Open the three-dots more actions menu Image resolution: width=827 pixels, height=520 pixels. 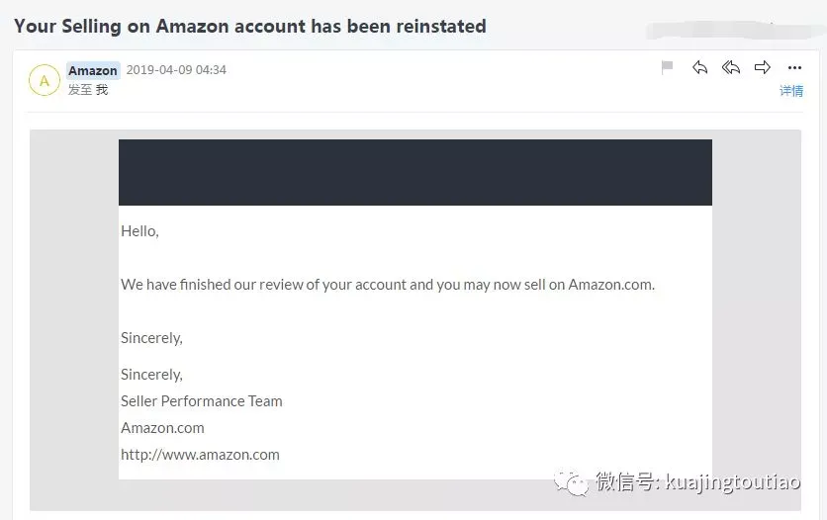[794, 67]
